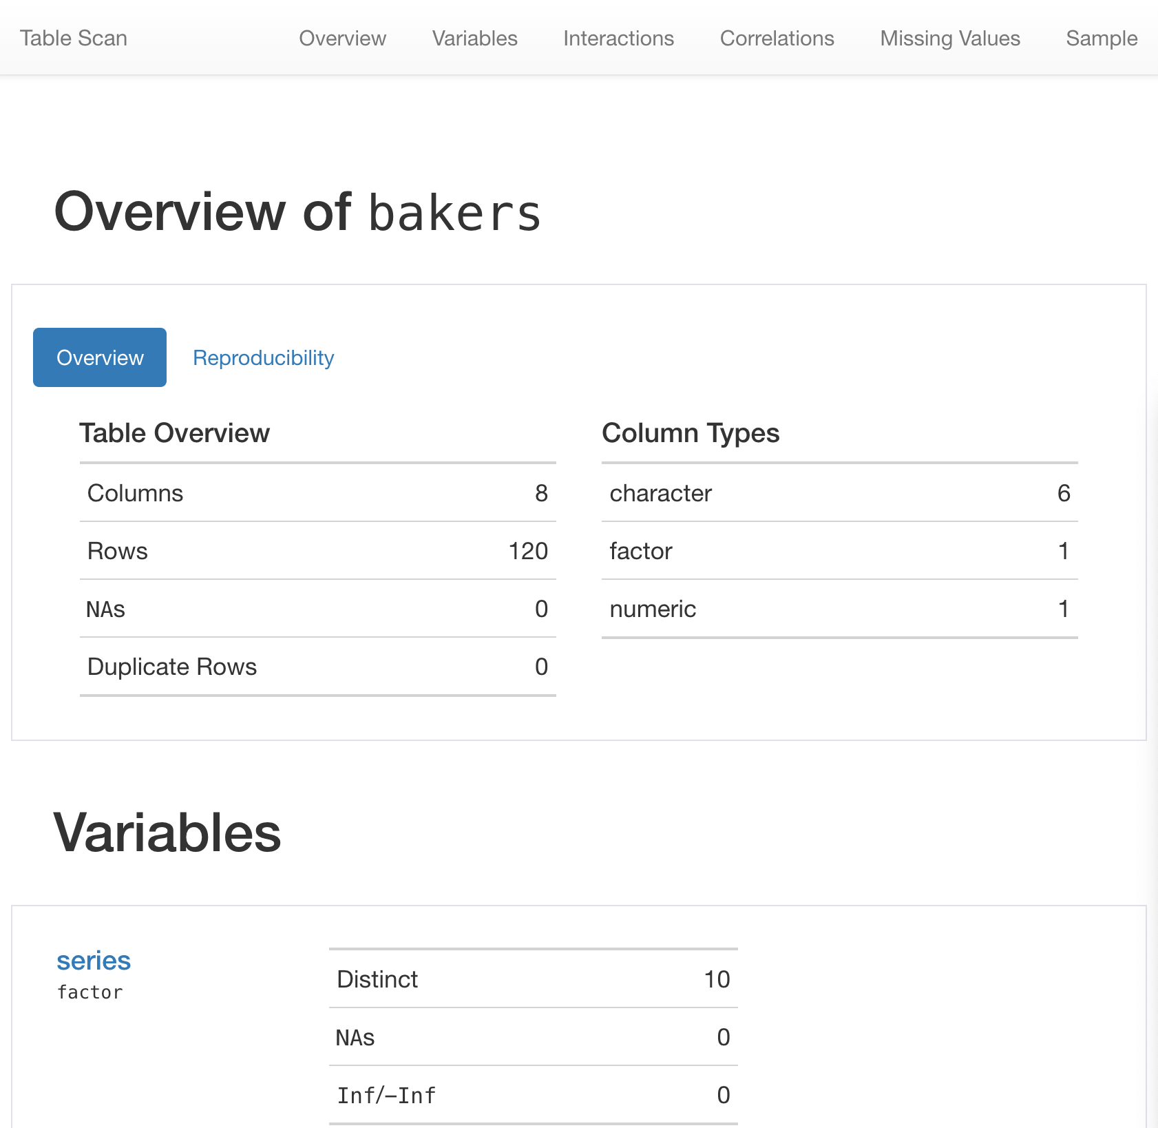Click the Variables section heading
Viewport: 1158px width, 1128px height.
[167, 833]
